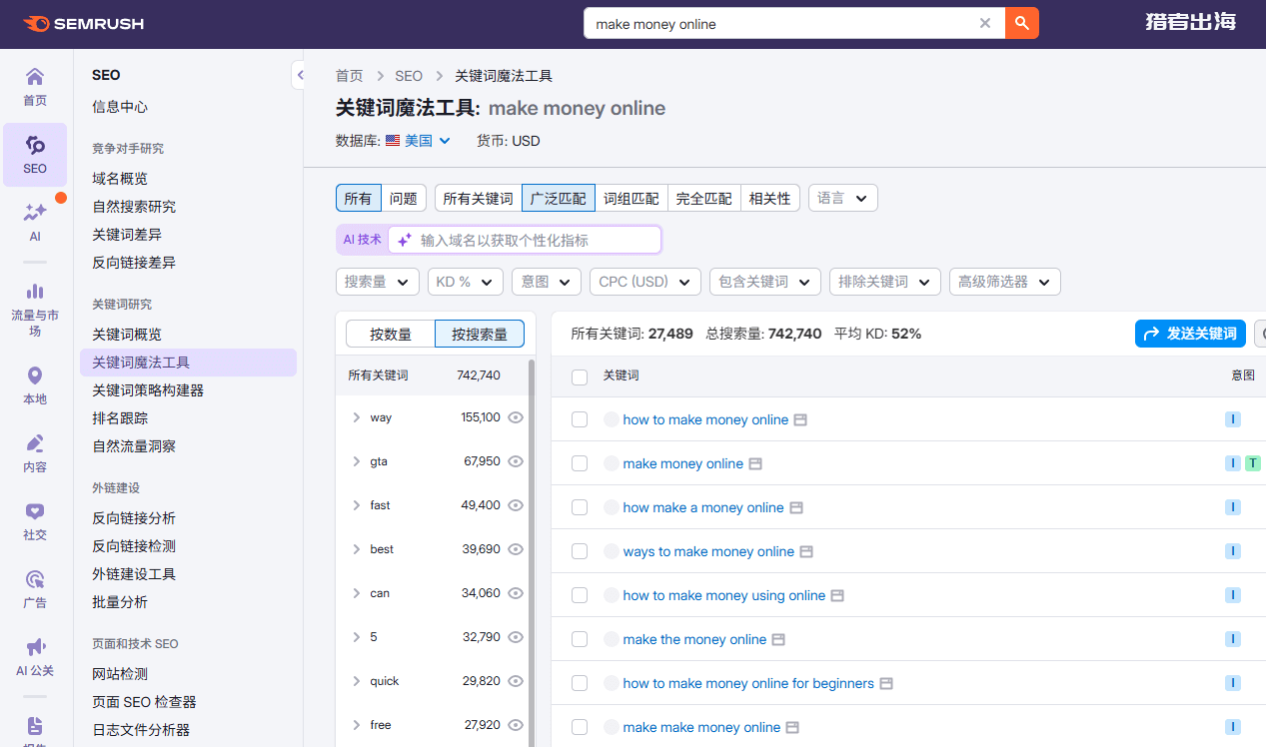Collapse the SEO sidebar panel arrow

click(299, 75)
